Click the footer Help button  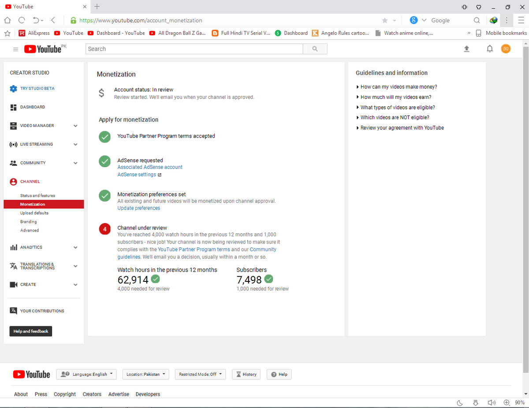tap(279, 374)
